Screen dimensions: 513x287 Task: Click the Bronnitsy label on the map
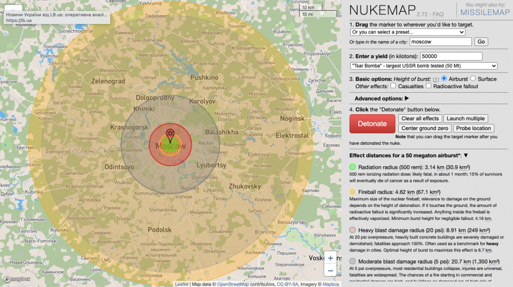266,232
